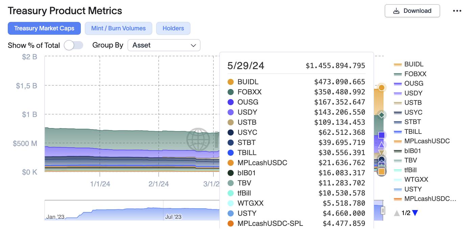Expand Group By dropdown chevron arrow

[x=193, y=45]
